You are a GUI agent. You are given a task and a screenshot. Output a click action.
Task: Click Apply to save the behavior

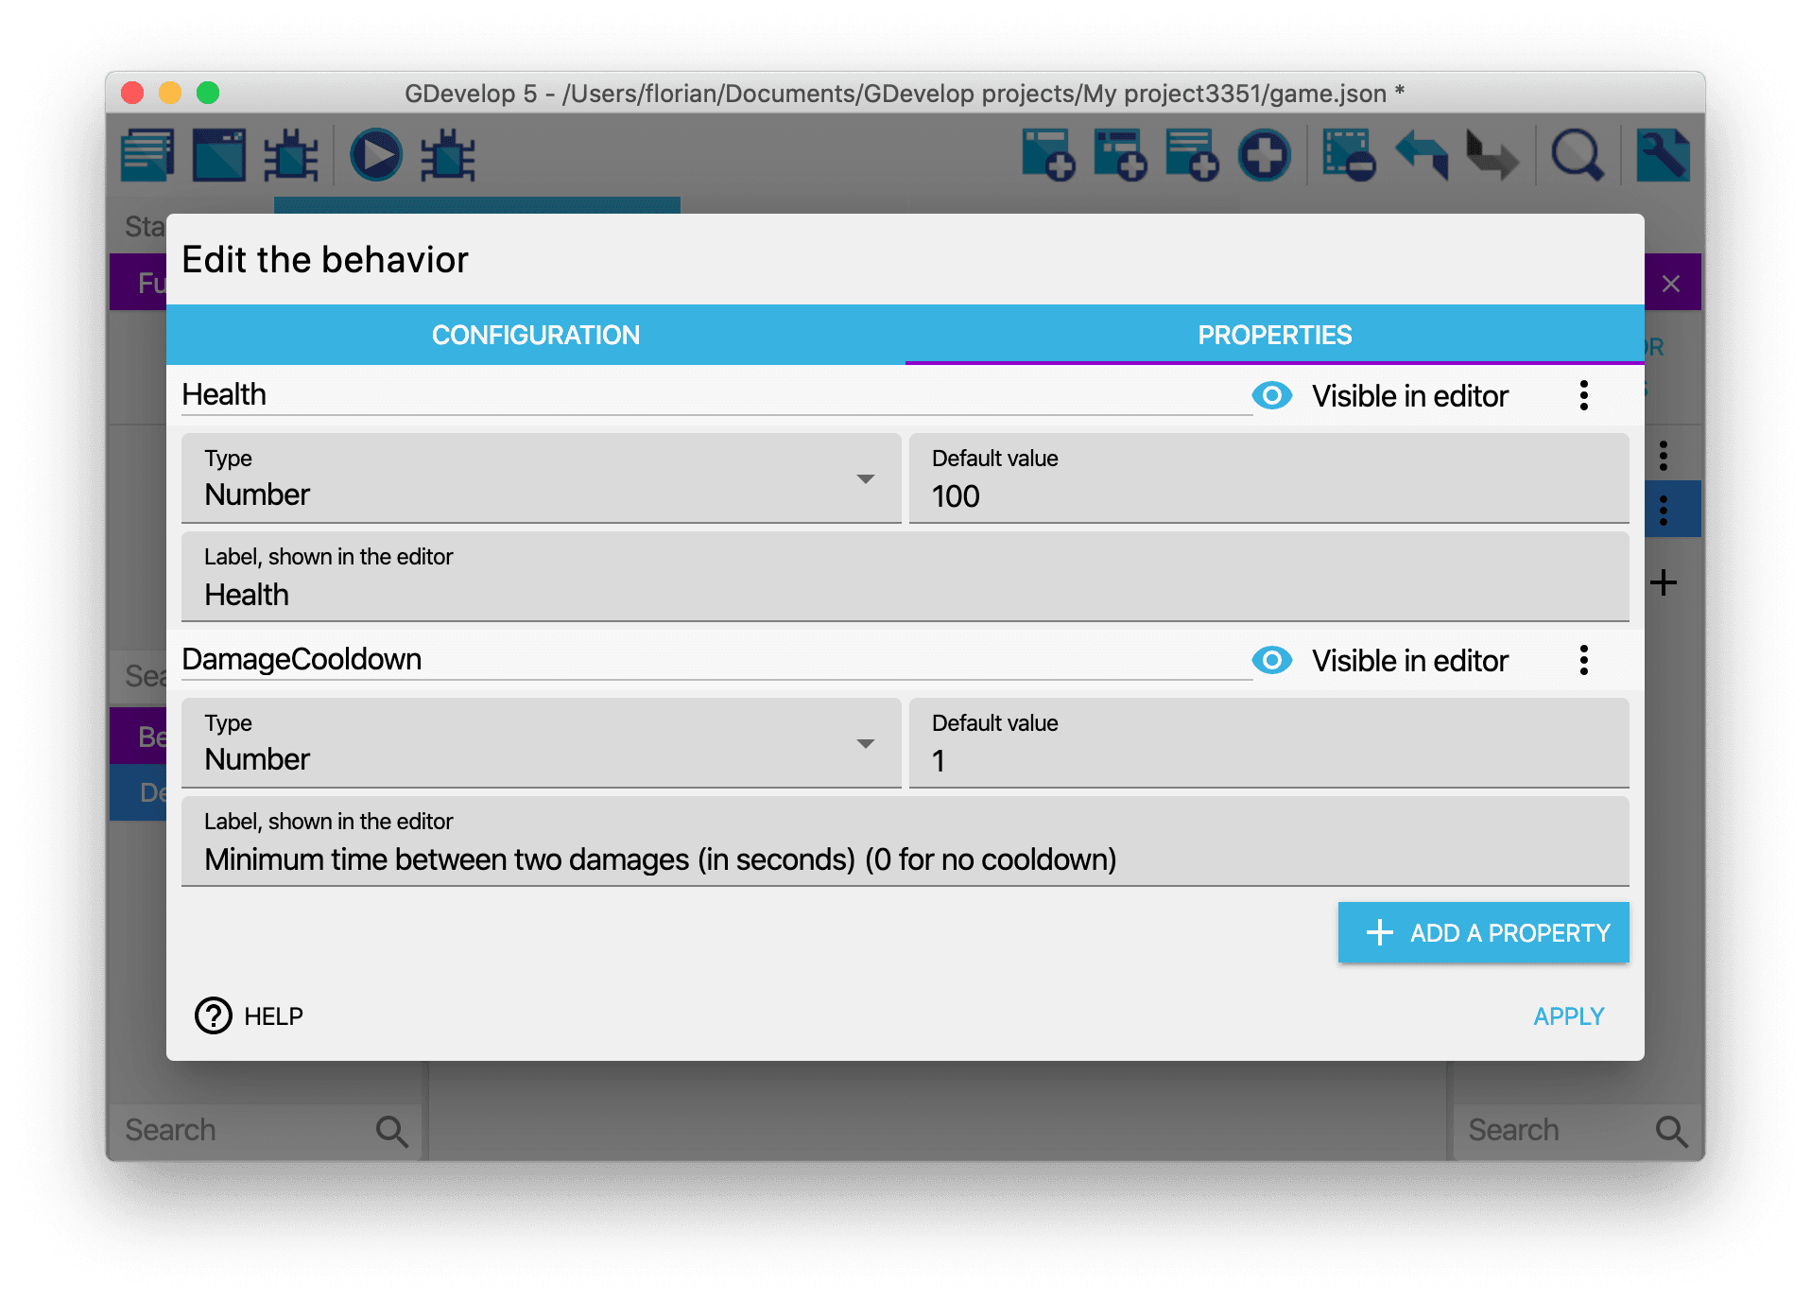(x=1568, y=1016)
